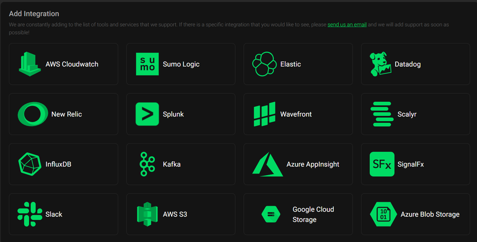Select the 'AWS Cloudwatch' integration label
This screenshot has width=477, height=242.
coord(72,64)
